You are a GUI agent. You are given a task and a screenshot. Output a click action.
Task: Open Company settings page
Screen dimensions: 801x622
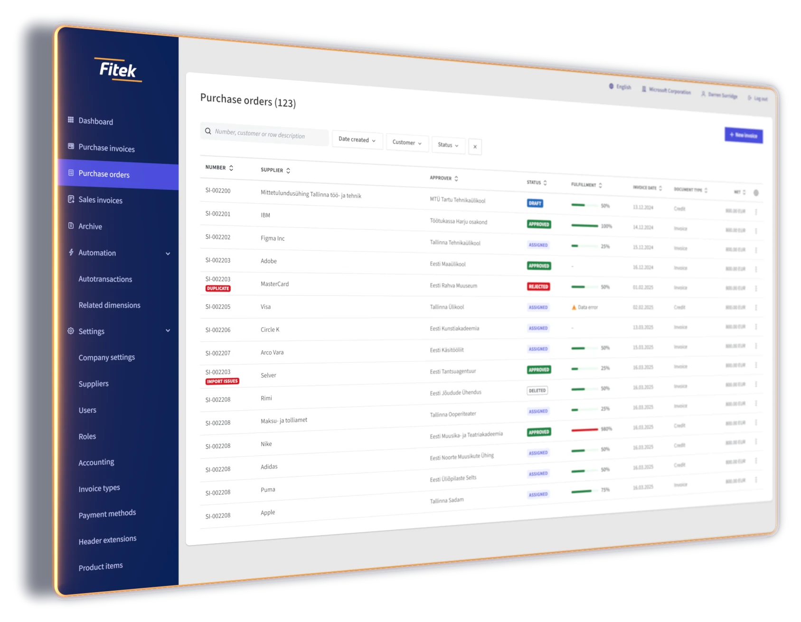107,358
